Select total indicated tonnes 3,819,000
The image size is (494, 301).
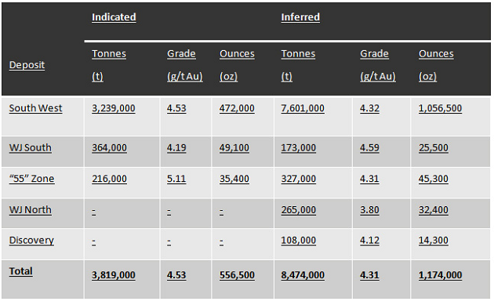tap(114, 275)
